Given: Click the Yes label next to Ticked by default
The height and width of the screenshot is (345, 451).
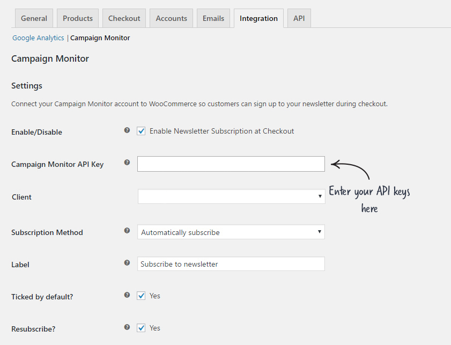Looking at the screenshot, I should click(x=155, y=296).
